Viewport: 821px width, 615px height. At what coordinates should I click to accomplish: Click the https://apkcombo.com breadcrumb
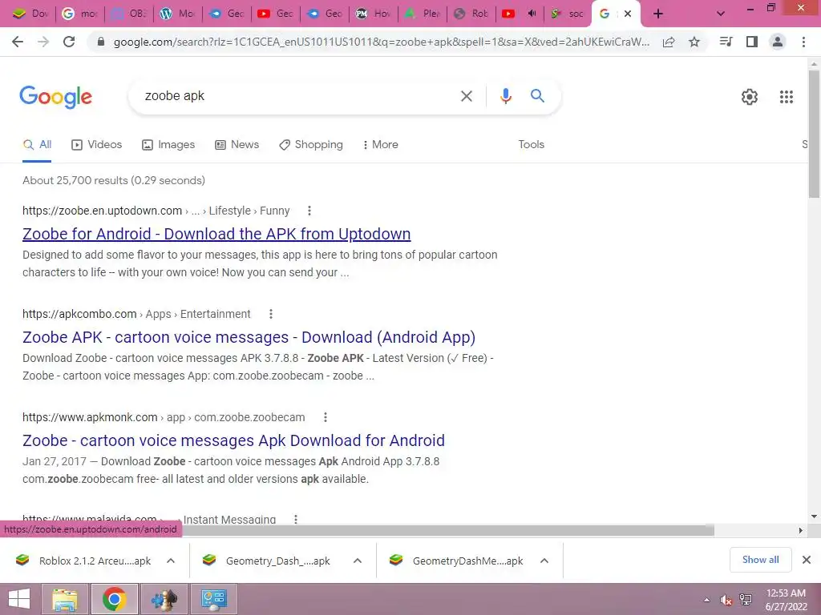click(x=79, y=314)
